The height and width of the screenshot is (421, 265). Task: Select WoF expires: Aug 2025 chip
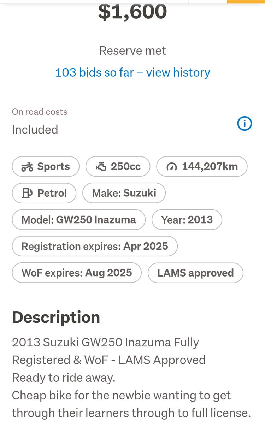77,273
